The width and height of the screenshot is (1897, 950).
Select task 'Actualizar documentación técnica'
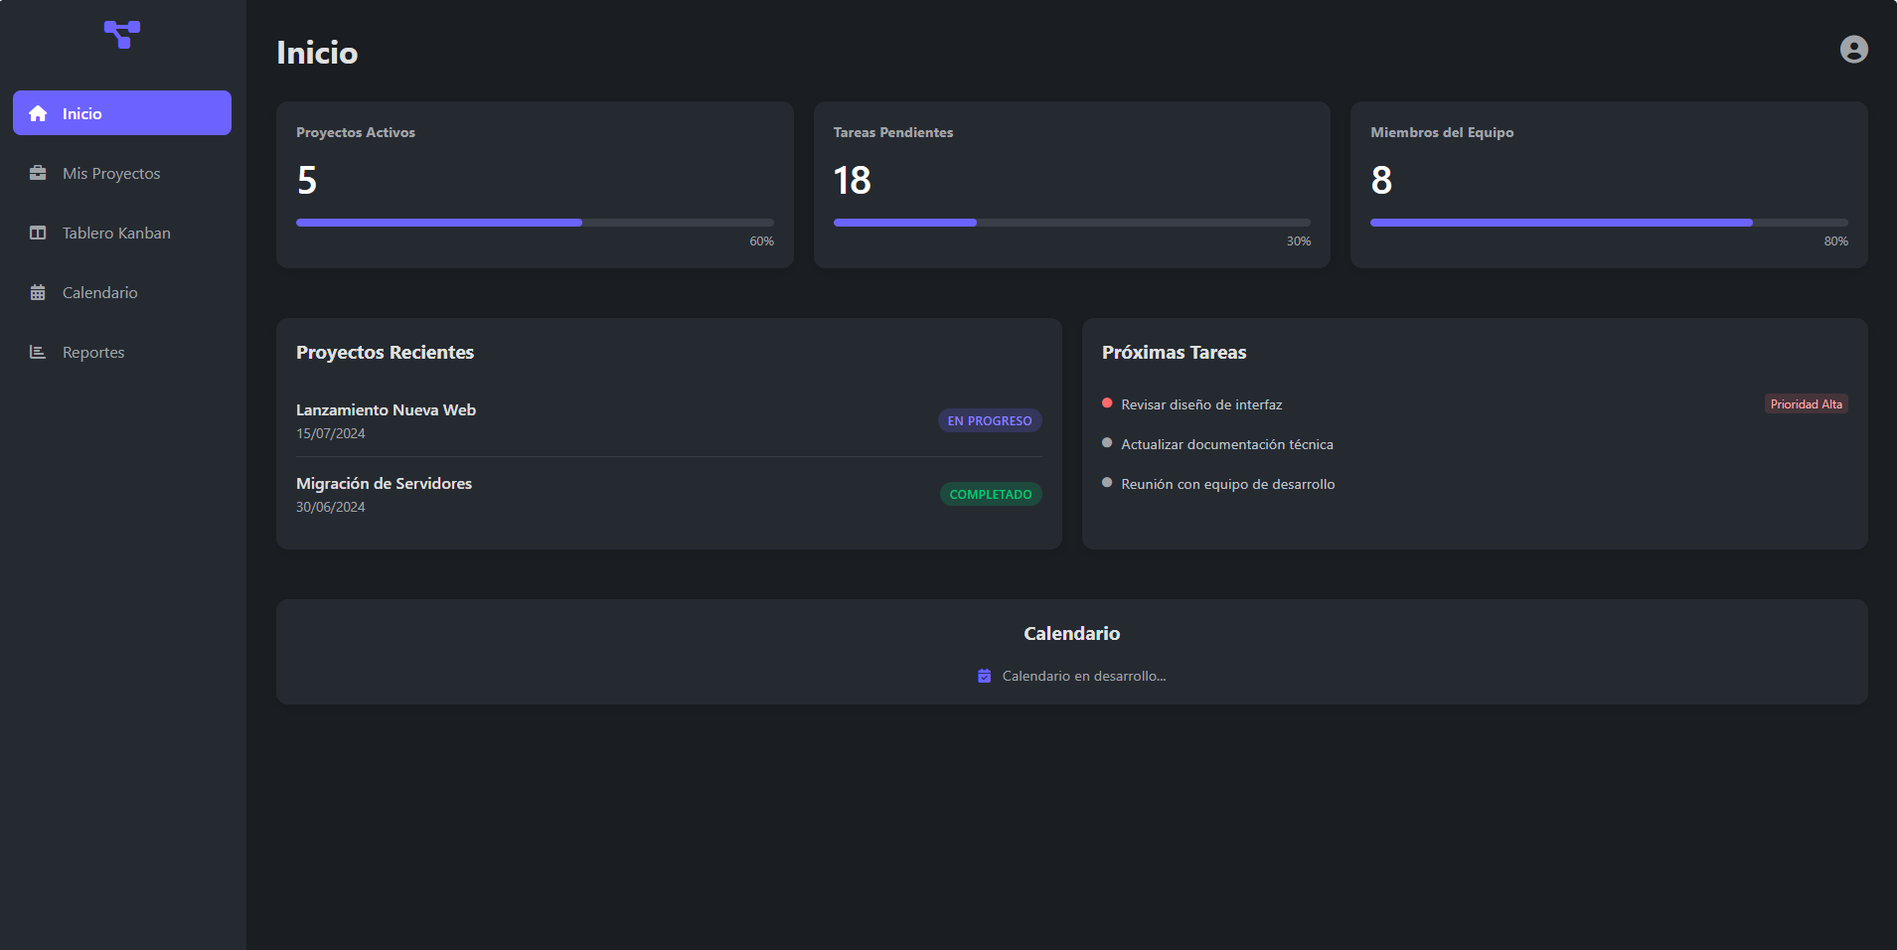point(1226,444)
